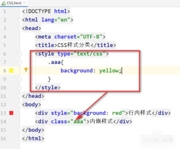180x149 pixels.
Task: Click the CSS.html file type icon
Action: 2,3
